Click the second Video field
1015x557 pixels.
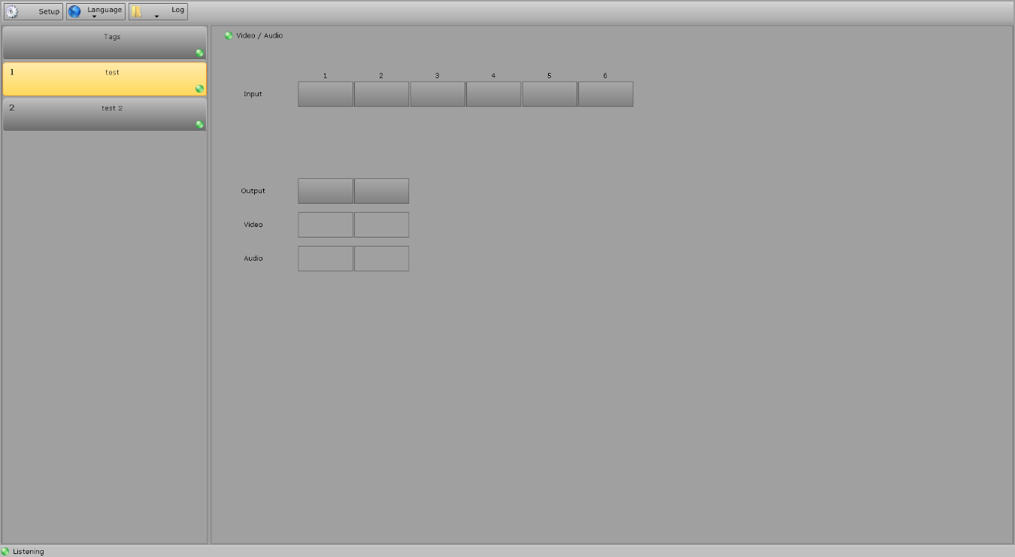click(381, 225)
